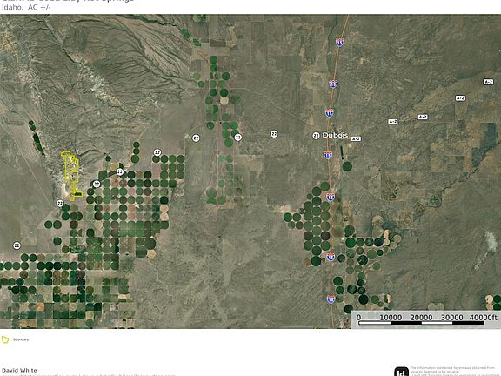Viewport: 501px width, 376px height.
Task: Click the disclaimer text beside the Id logo
Action: coord(455,371)
